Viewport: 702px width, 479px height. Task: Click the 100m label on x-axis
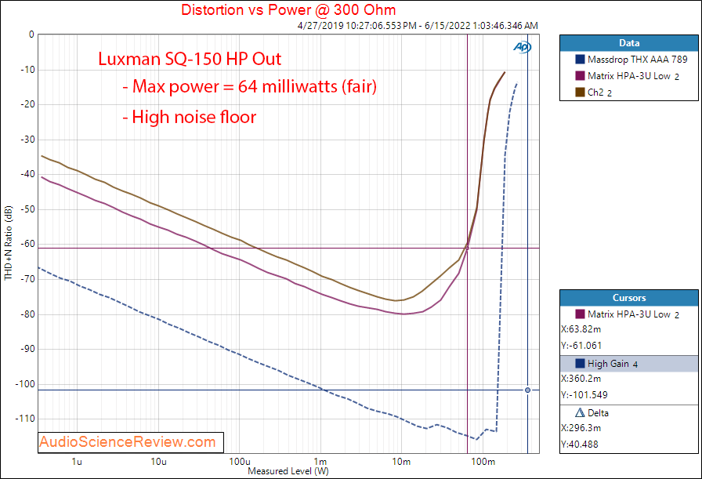pyautogui.click(x=483, y=462)
